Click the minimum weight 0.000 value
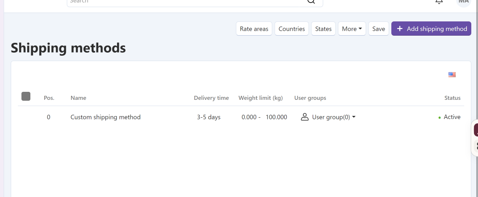This screenshot has width=478, height=197. [249, 117]
